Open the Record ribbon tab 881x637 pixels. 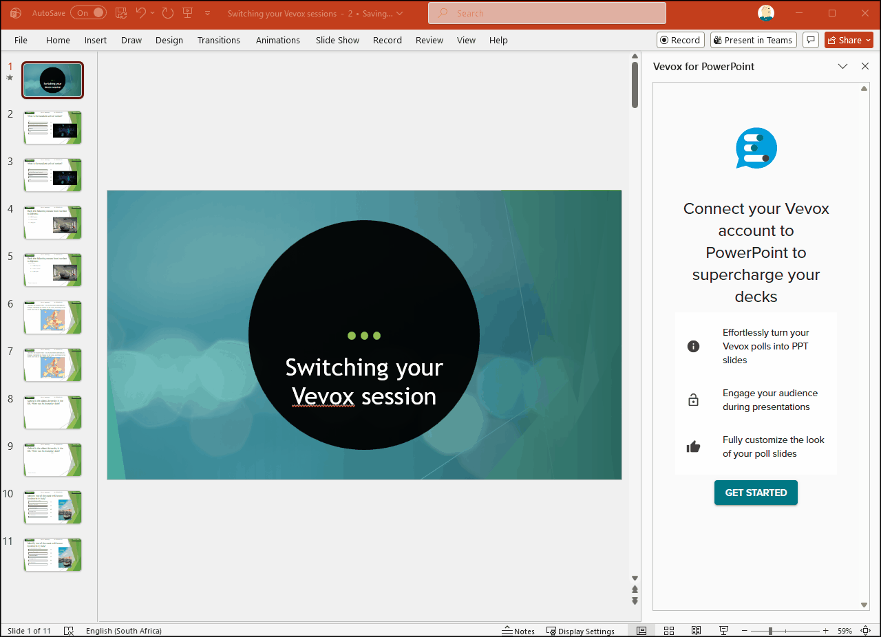pos(388,40)
